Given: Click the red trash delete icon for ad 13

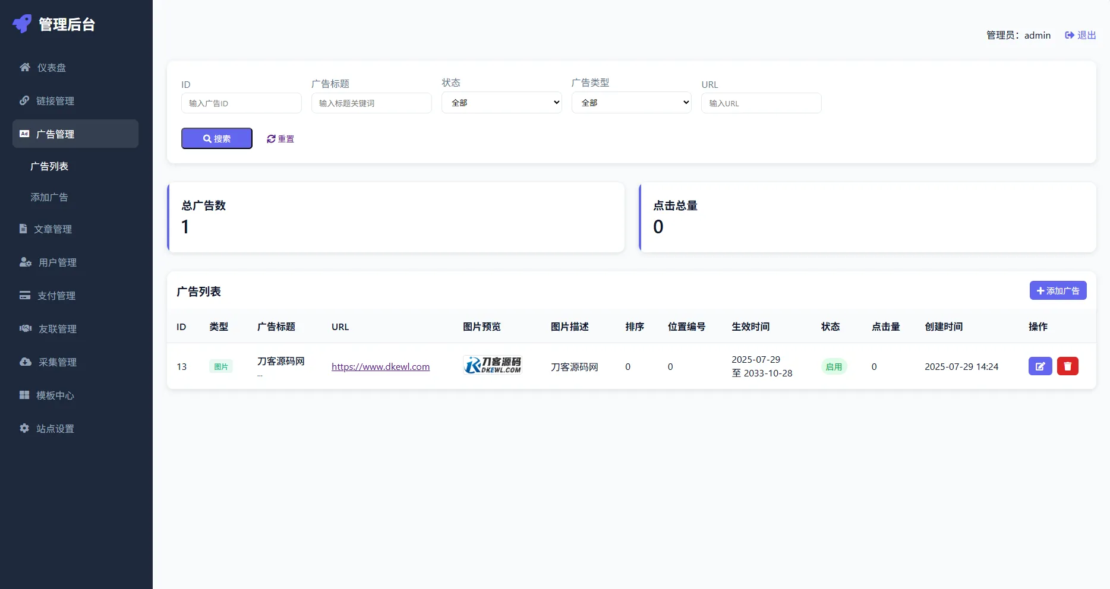Looking at the screenshot, I should tap(1068, 366).
